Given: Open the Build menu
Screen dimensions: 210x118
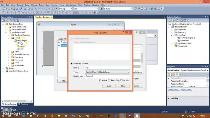Looking at the screenshot, I should 27,5.
